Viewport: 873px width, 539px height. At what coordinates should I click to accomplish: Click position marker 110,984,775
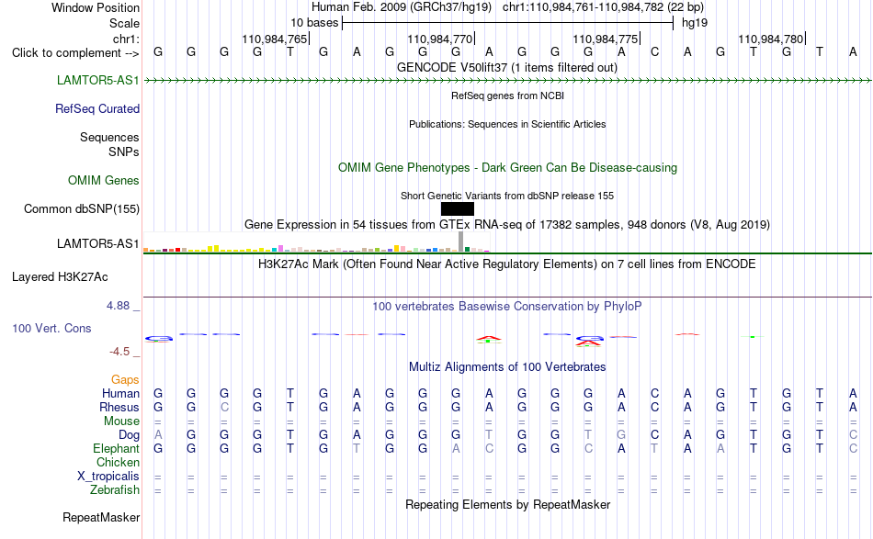606,39
